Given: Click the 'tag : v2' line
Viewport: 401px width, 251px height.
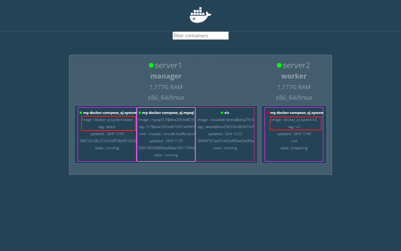Looking at the screenshot, I should [294, 127].
